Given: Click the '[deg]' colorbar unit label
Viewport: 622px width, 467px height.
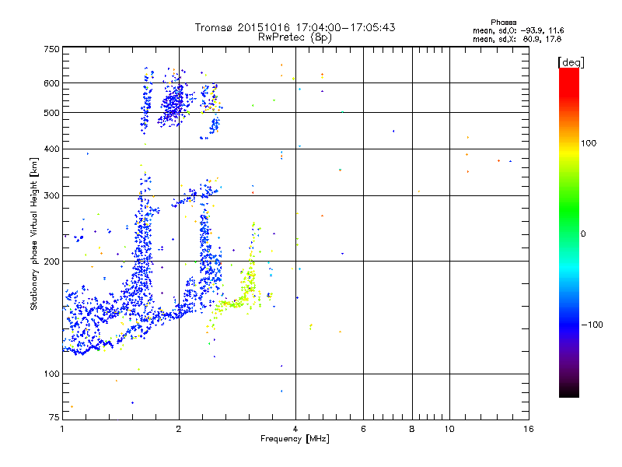Looking at the screenshot, I should [x=571, y=62].
